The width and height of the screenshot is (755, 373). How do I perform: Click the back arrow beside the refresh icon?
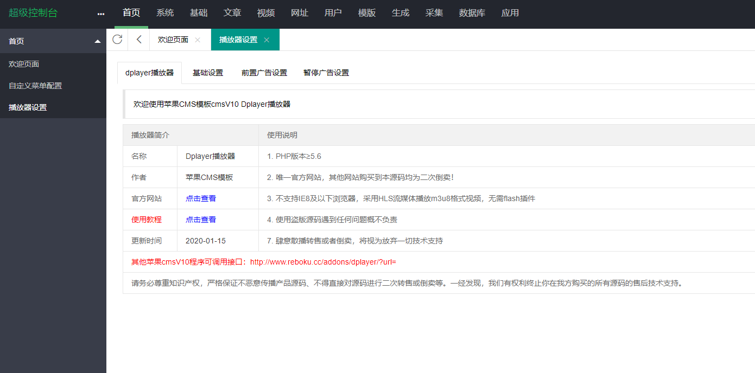(x=138, y=39)
